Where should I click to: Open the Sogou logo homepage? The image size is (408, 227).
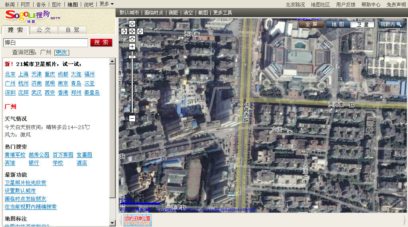tap(32, 17)
